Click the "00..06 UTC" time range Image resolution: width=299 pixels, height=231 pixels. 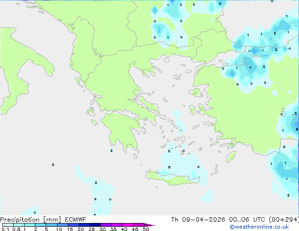(x=247, y=220)
